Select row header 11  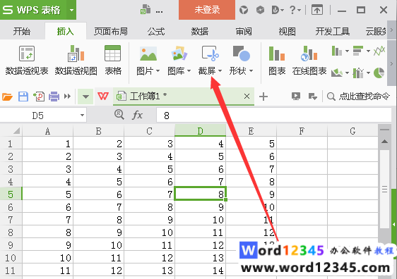tap(11, 271)
